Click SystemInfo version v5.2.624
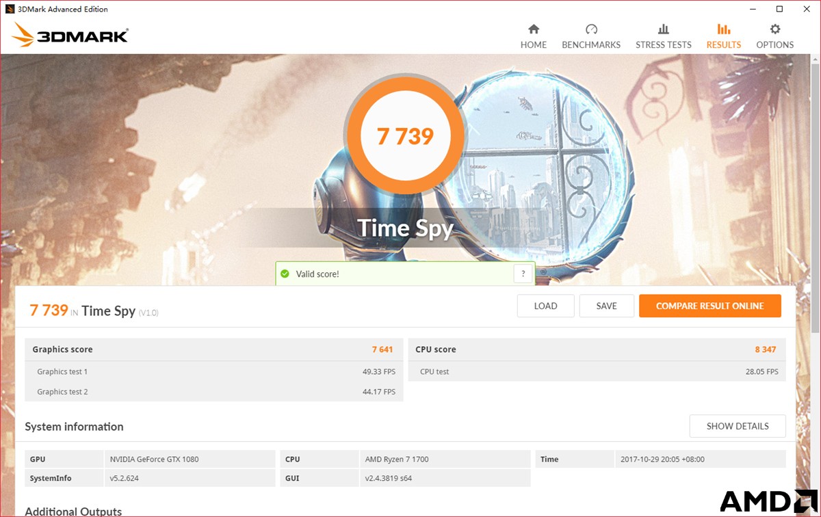821x517 pixels. coord(125,478)
